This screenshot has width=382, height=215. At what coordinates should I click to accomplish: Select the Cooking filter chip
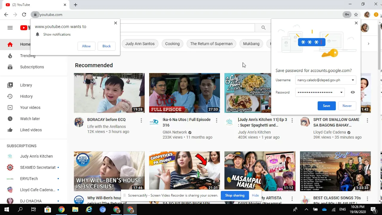pos(172,44)
